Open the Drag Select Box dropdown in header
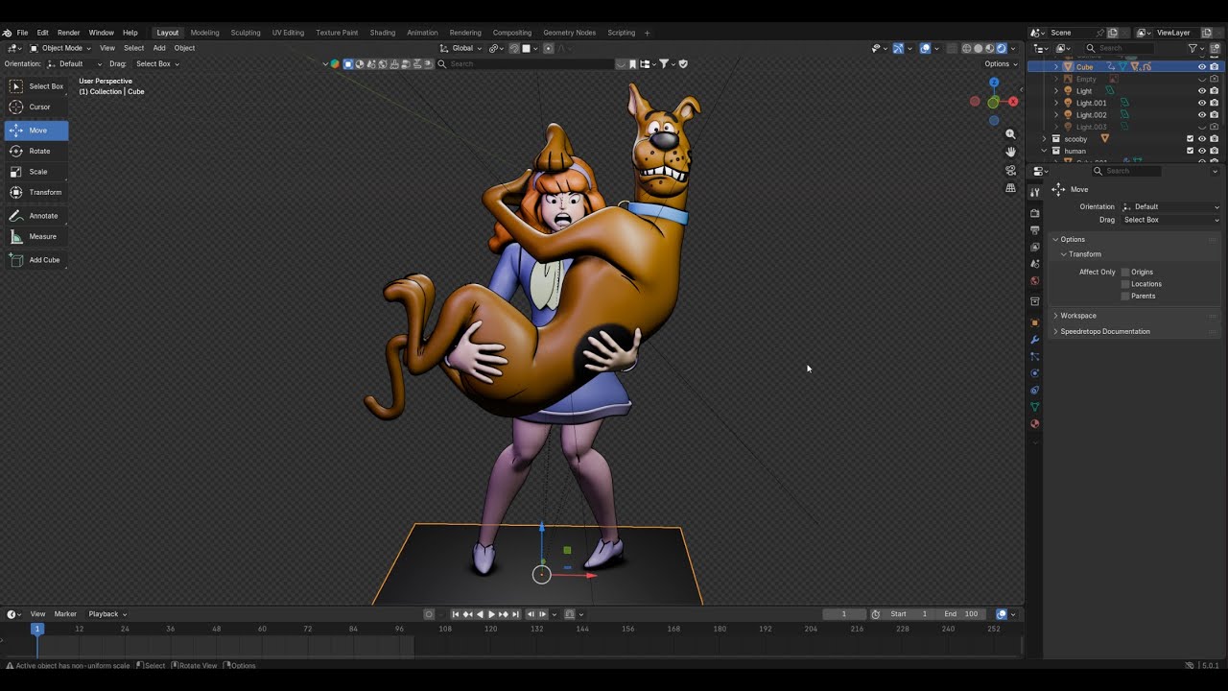 click(x=157, y=64)
